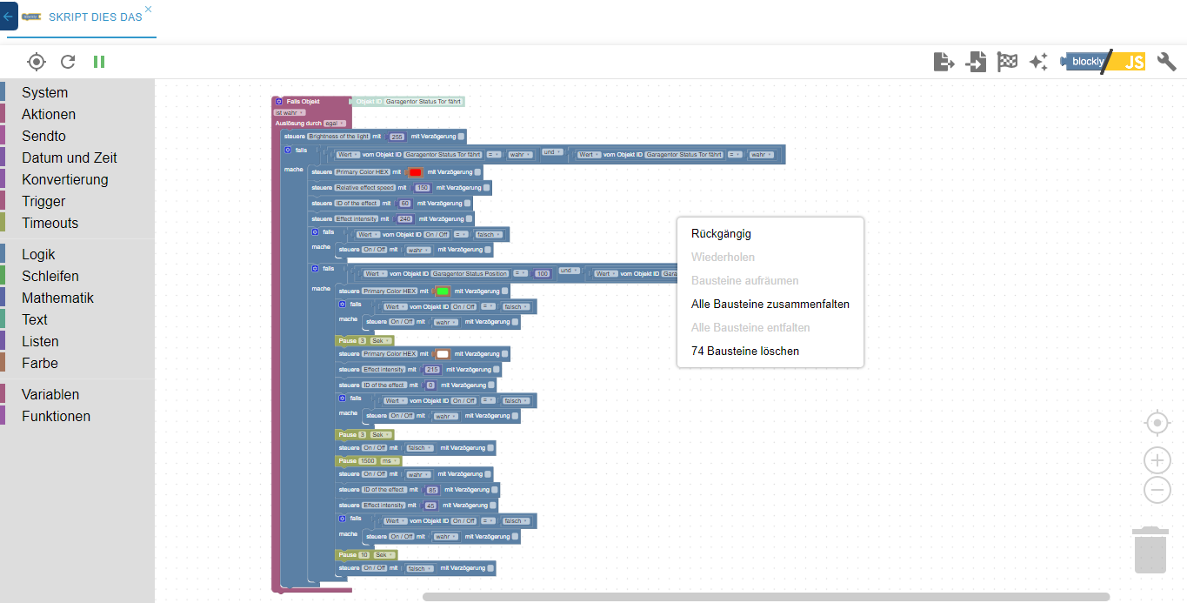Open '=' operator dropdown beside Garagentor Status Position

click(x=522, y=273)
